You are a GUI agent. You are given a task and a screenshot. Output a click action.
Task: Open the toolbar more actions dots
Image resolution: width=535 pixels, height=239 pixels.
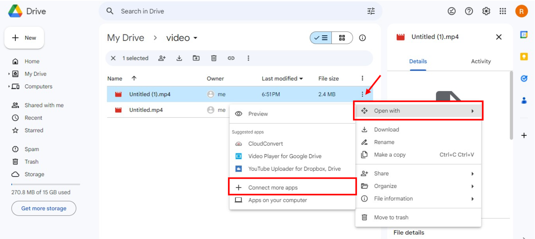click(x=248, y=58)
